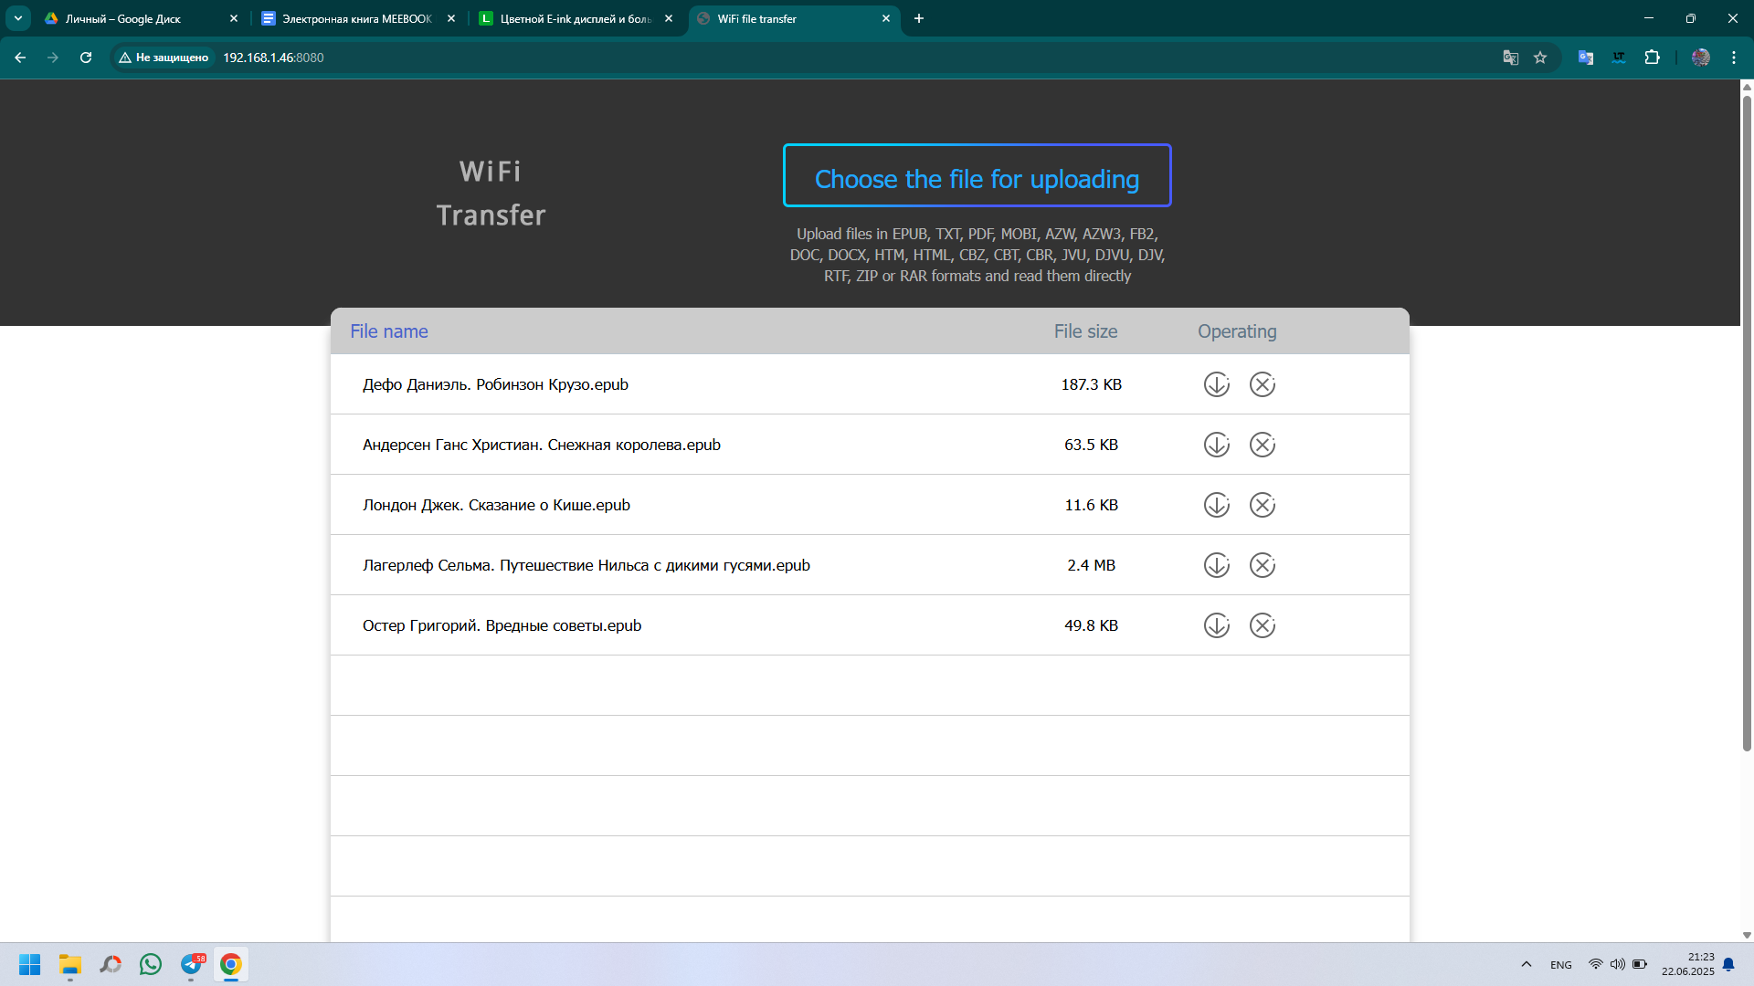Open Chrome three-dot menu
This screenshot has height=986, width=1754.
click(x=1733, y=58)
